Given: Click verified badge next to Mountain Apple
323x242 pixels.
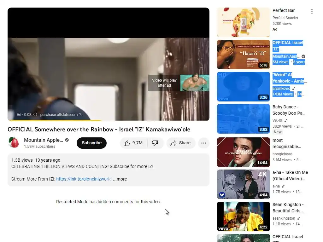Looking at the screenshot, I should pyautogui.click(x=67, y=140).
